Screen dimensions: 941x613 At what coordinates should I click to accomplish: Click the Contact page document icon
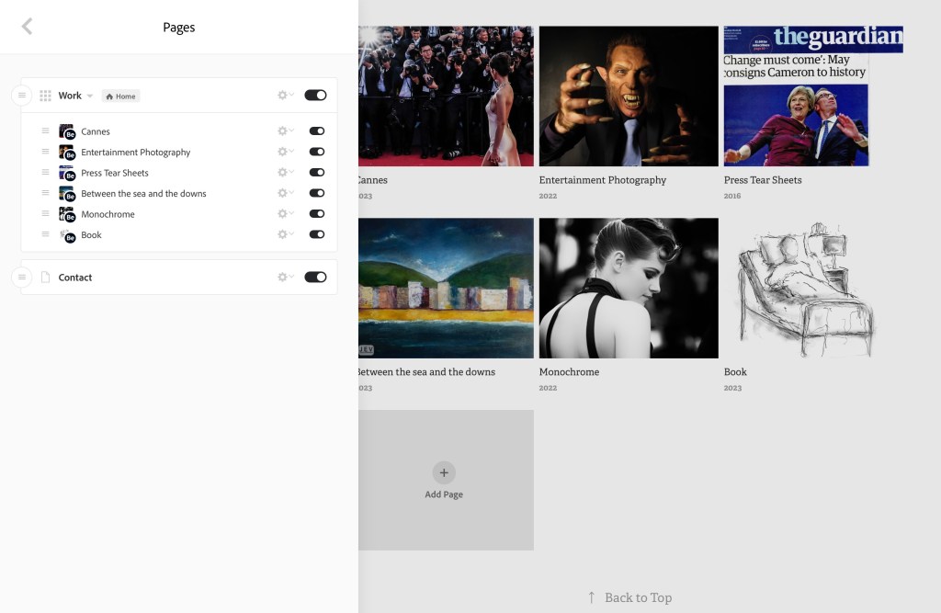pyautogui.click(x=45, y=278)
